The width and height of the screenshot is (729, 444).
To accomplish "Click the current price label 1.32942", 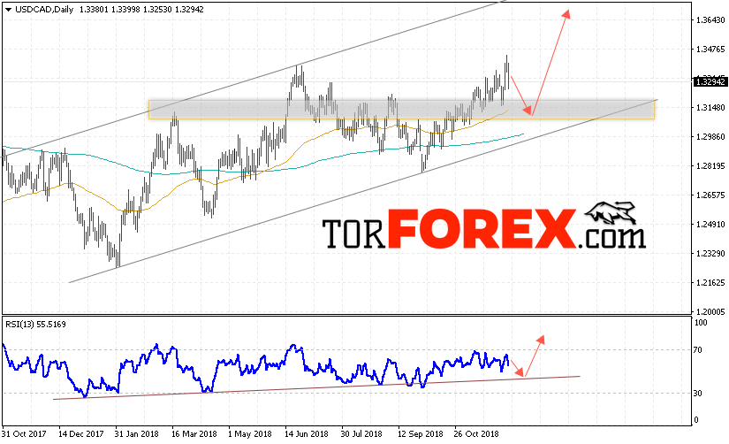I will [x=710, y=82].
